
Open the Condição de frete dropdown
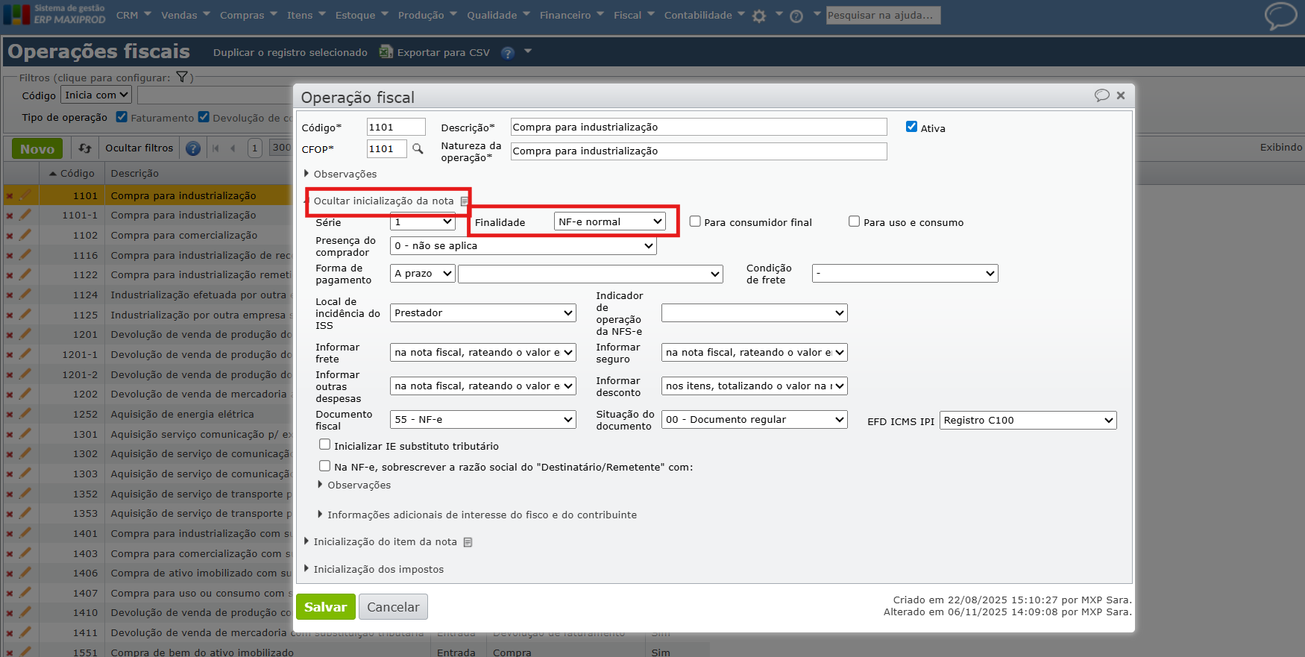[905, 274]
